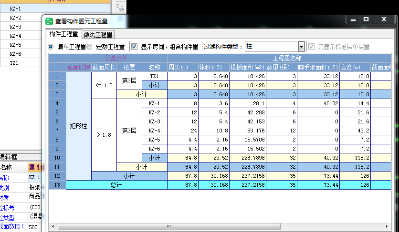Click 工程量名称 group header
Viewport: 399px width, 232px height.
(279, 58)
